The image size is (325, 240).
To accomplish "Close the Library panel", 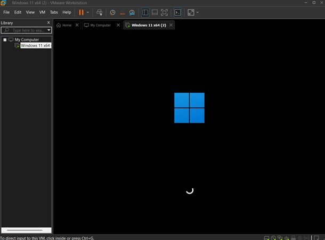I will [48, 22].
